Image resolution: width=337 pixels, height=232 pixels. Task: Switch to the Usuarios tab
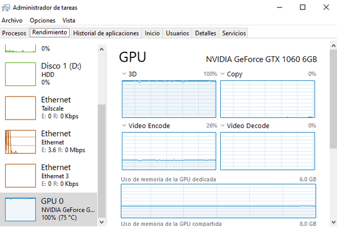coord(177,33)
